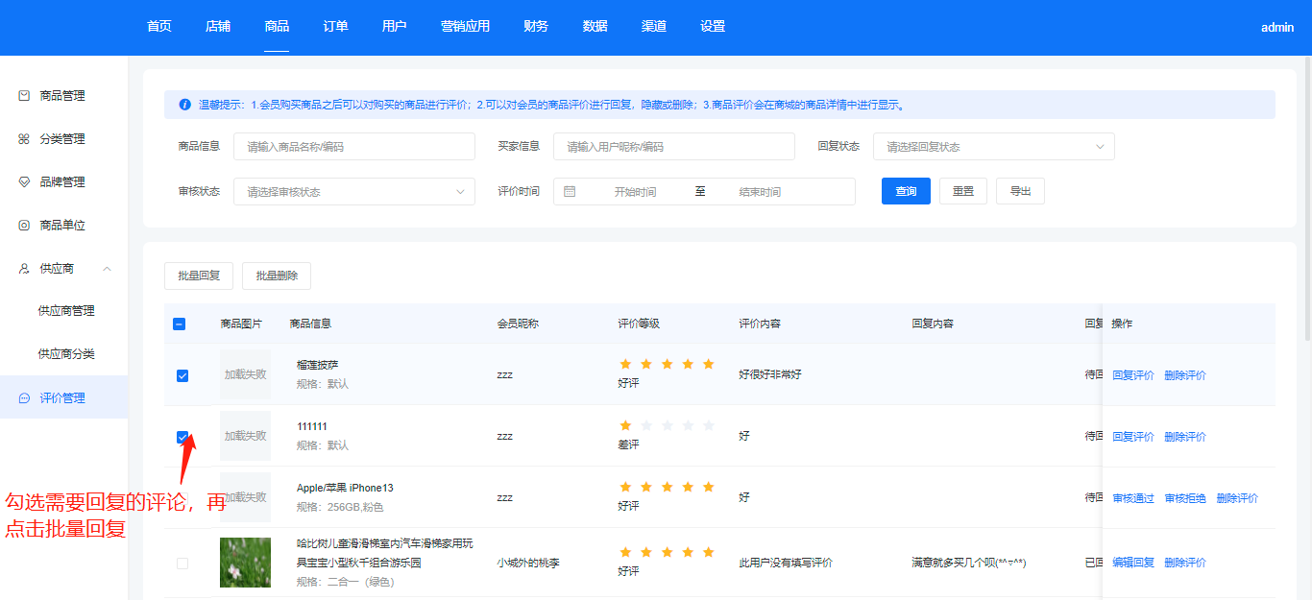This screenshot has width=1312, height=600.
Task: Click the blue 查询 button
Action: coord(906,192)
